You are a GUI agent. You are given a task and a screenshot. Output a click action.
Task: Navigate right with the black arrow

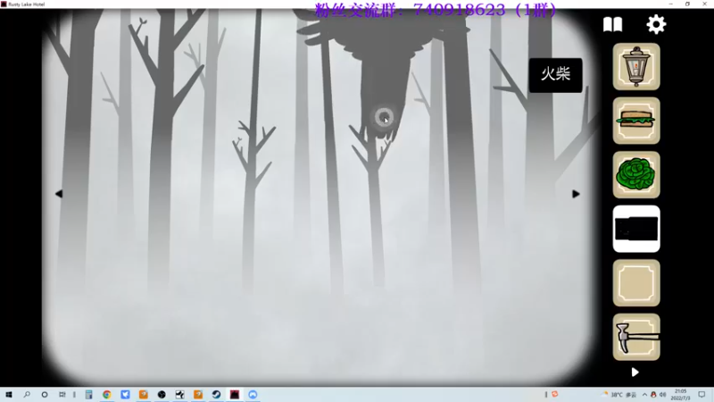point(576,194)
